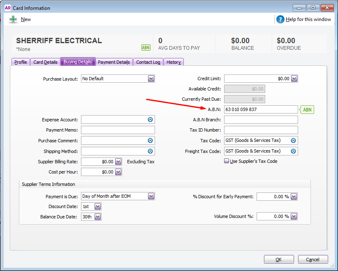Click the Supplier Terms Information heading
The width and height of the screenshot is (338, 271).
point(48,184)
